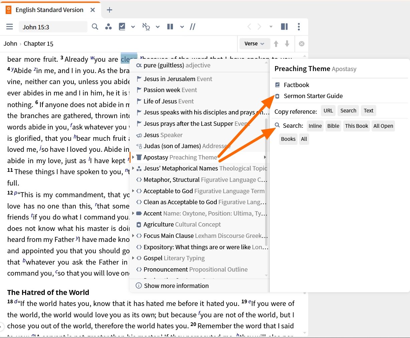Screen dimensions: 410x338
Task: Search Inline for Apostasy
Action: [x=315, y=126]
